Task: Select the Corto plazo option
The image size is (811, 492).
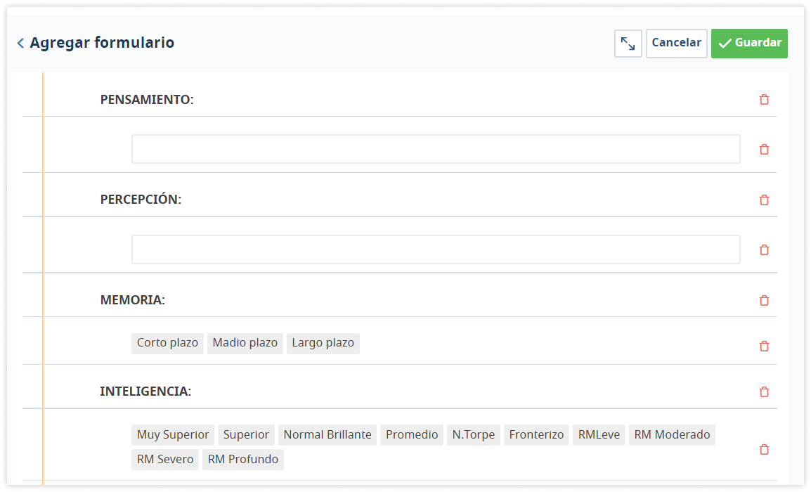Action: tap(167, 343)
